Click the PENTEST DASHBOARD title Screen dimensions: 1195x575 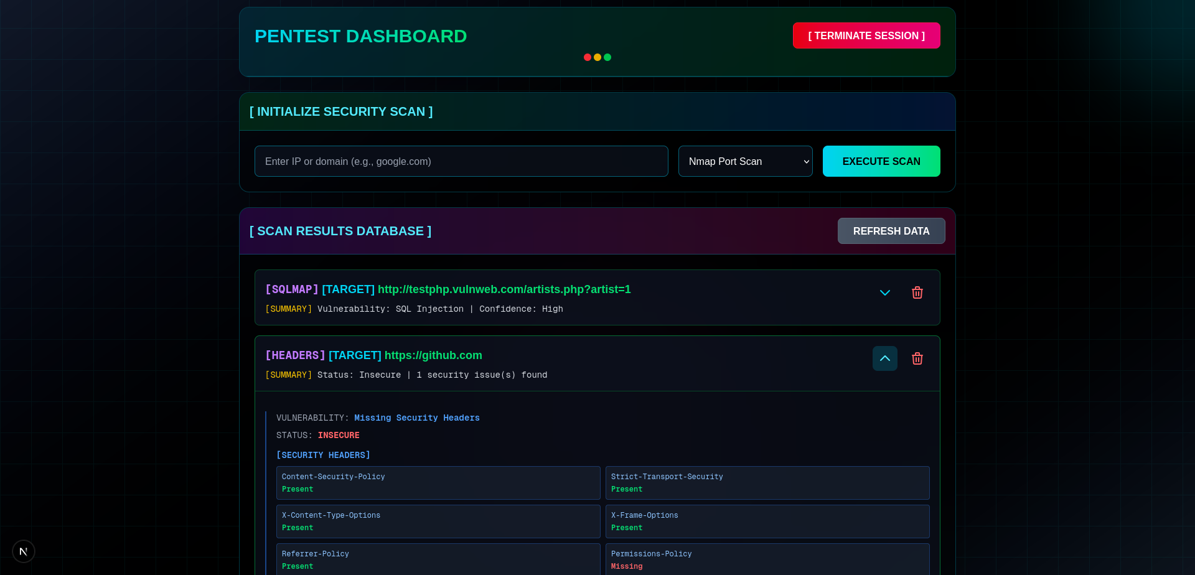click(361, 36)
